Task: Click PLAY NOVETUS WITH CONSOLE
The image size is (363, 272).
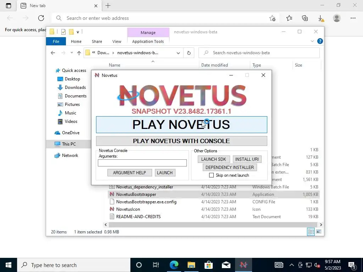Action: 181,141
